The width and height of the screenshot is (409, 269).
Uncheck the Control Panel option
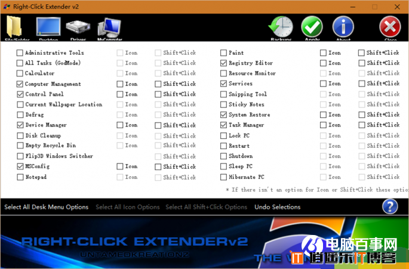pos(20,94)
